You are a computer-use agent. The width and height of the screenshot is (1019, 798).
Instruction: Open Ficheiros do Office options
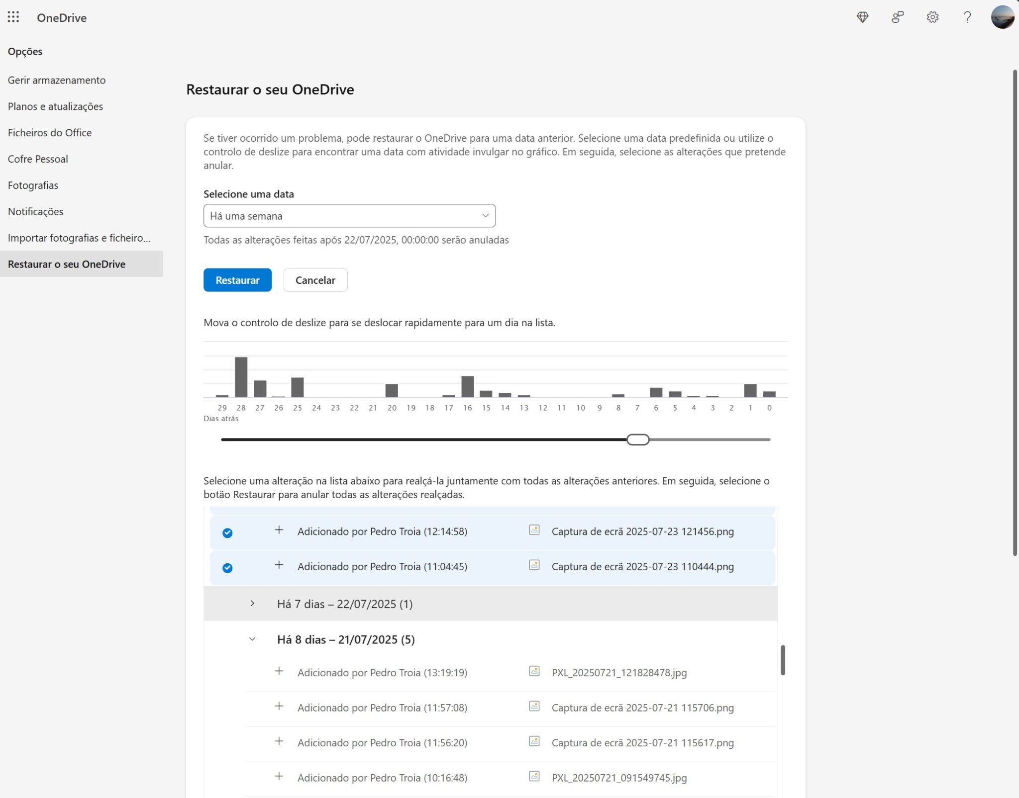(x=50, y=133)
